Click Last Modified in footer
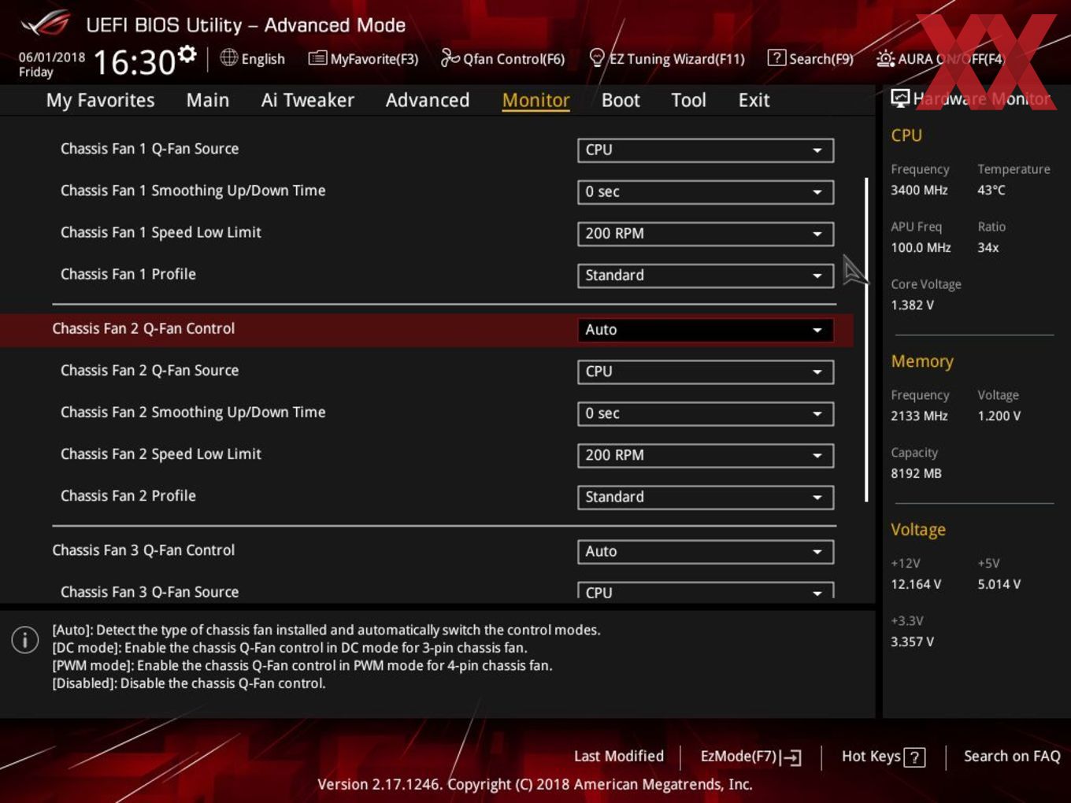 (x=619, y=756)
